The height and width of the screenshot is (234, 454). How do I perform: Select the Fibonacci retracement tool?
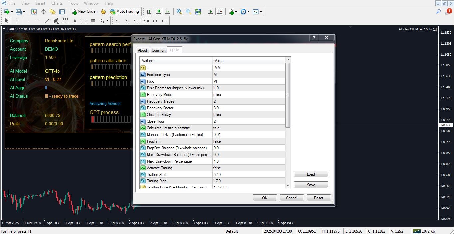66,21
